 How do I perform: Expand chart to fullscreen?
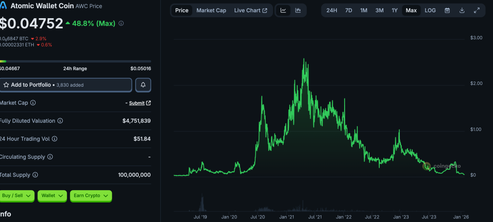[x=477, y=10]
